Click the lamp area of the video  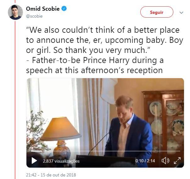(x=60, y=129)
